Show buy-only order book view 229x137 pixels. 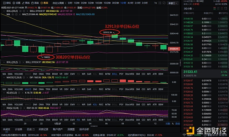point(218,9)
